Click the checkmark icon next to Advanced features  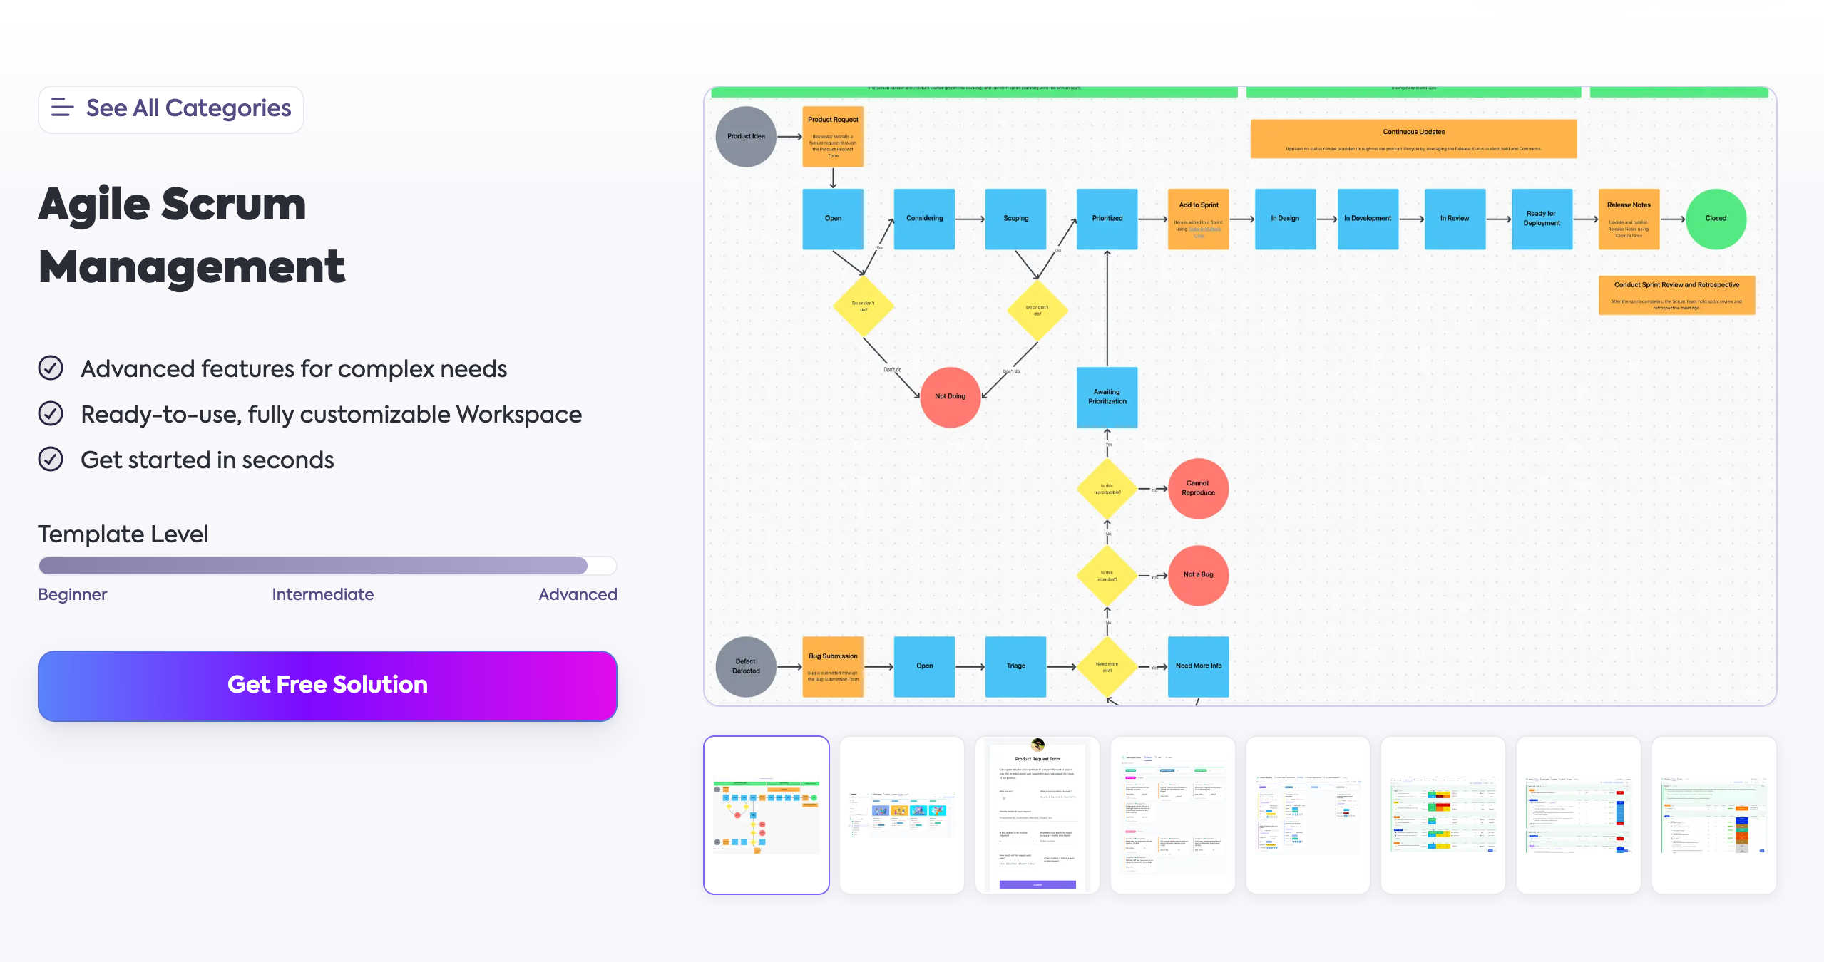[x=51, y=368]
